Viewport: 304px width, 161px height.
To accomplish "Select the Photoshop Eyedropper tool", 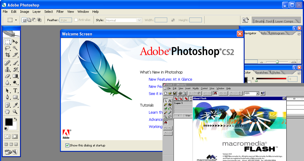I will [x=15, y=105].
